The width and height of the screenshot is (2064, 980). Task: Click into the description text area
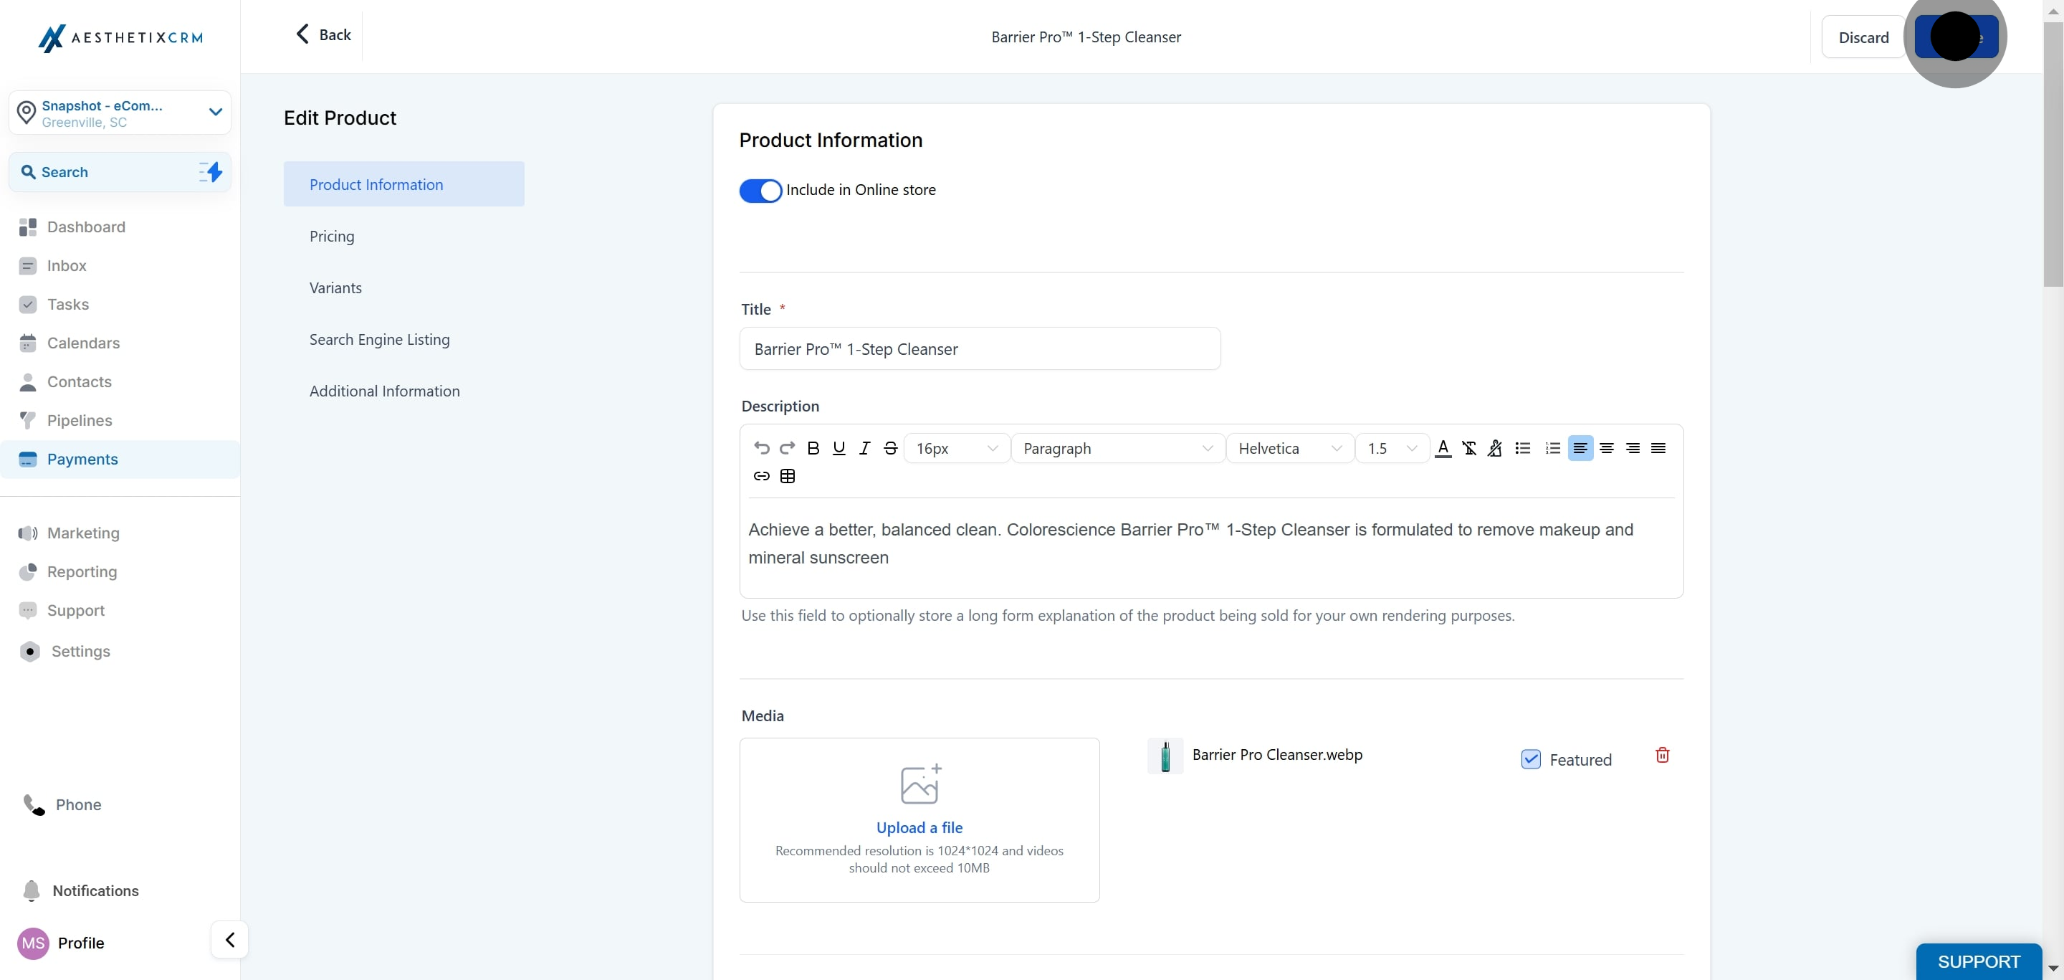coord(1210,544)
